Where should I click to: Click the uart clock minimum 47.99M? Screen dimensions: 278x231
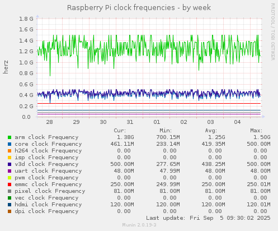(x=169, y=171)
